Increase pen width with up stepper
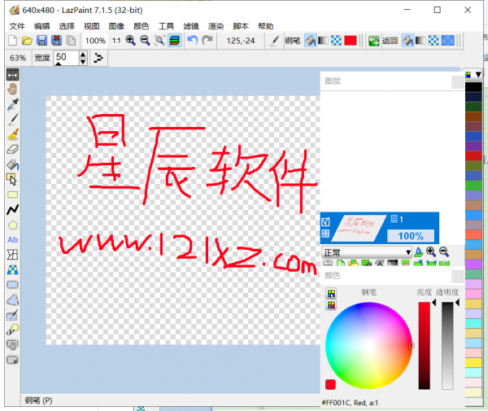488x411 pixels. click(x=83, y=55)
